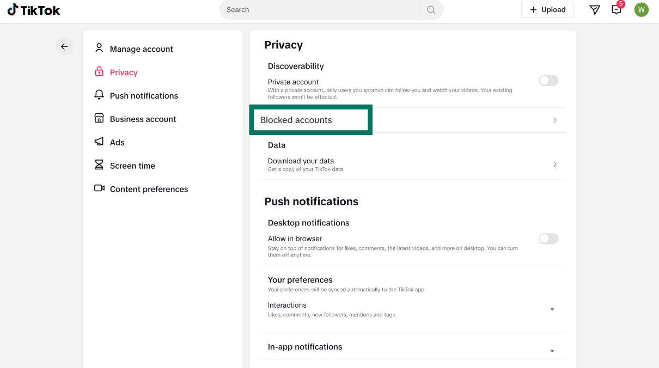Click the Push notifications bell icon
The height and width of the screenshot is (368, 659).
99,95
